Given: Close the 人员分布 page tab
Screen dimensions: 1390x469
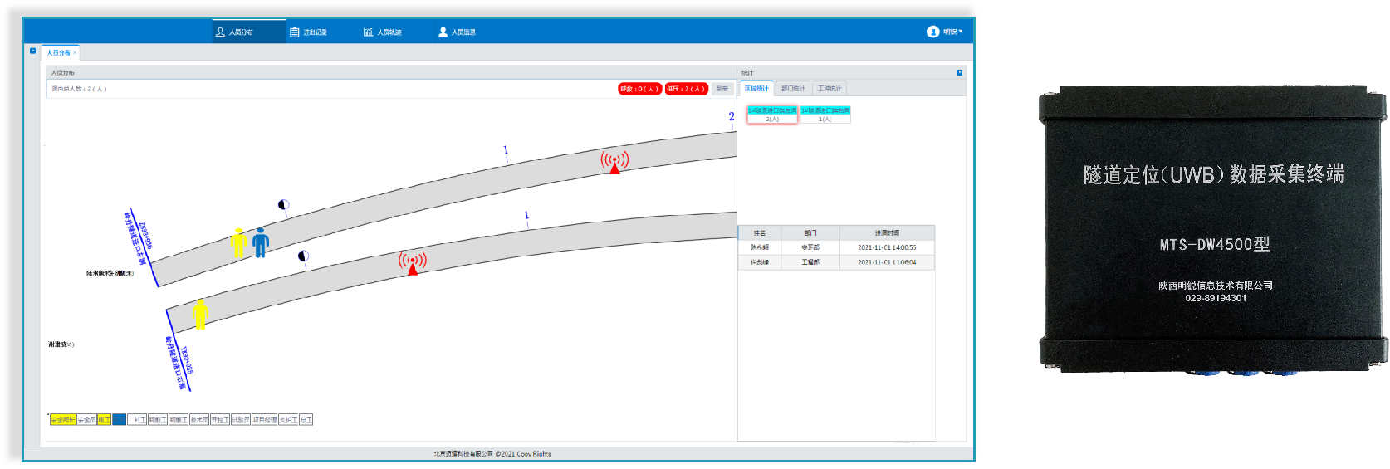Looking at the screenshot, I should point(75,53).
